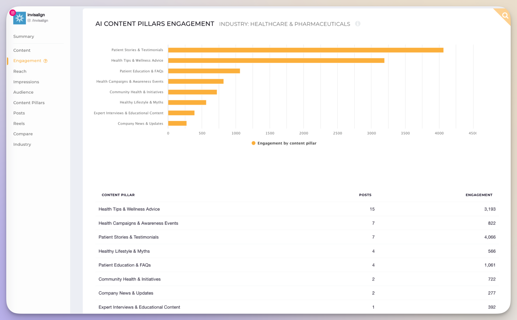Expand the Audience sidebar section
This screenshot has width=517, height=320.
(x=23, y=92)
